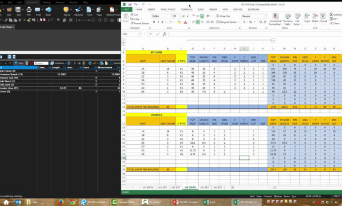Open the Area column filter arrow
This screenshot has height=206, width=342.
(65, 68)
